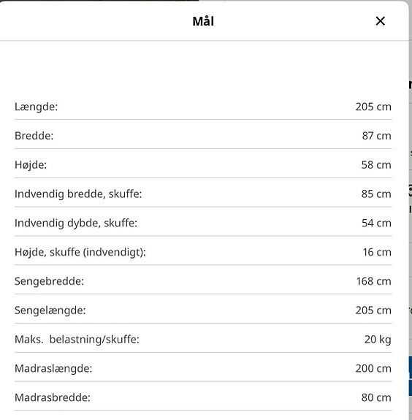Click the 58 cm height value
Screen dimensions: 412x420
click(376, 165)
